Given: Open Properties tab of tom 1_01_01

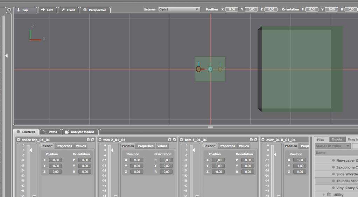Looking at the screenshot, I should (x=227, y=146).
